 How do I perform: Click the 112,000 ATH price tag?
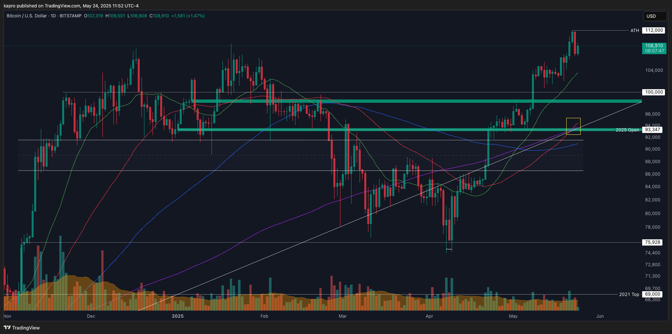[x=654, y=31]
